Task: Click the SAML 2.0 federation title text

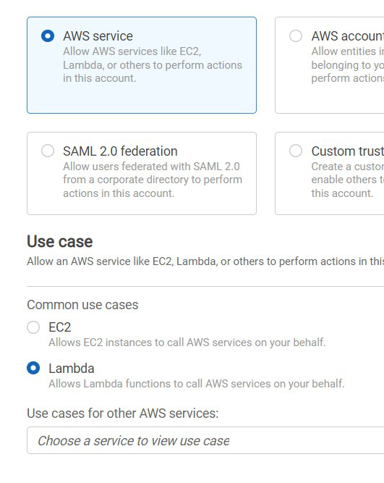Action: coord(120,151)
